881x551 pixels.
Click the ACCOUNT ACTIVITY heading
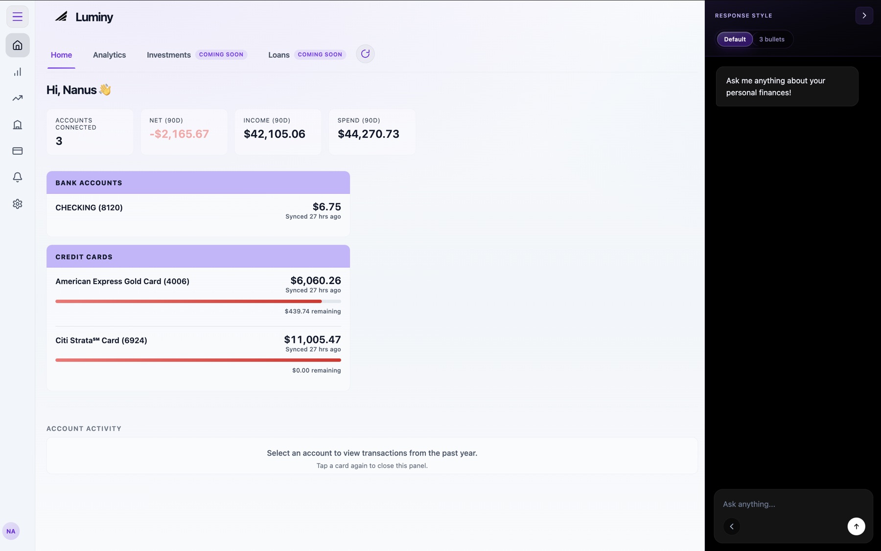click(x=84, y=429)
